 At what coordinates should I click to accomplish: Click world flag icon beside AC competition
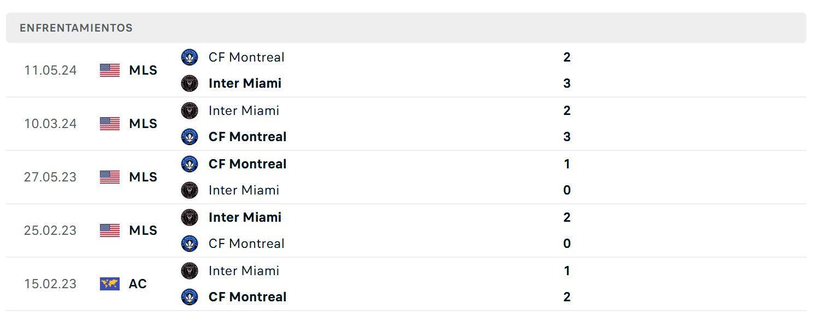[x=110, y=284]
